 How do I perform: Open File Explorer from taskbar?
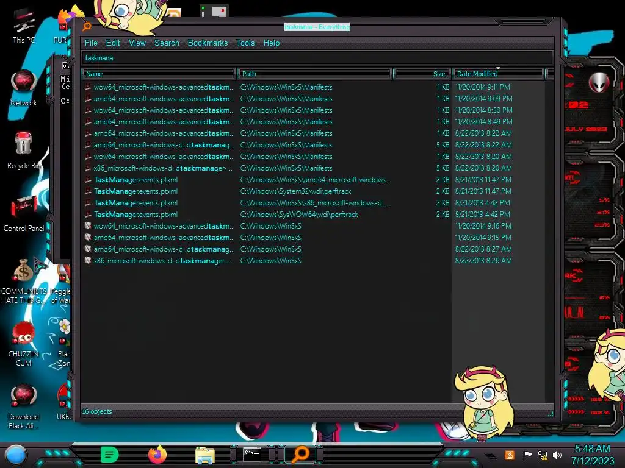[205, 455]
